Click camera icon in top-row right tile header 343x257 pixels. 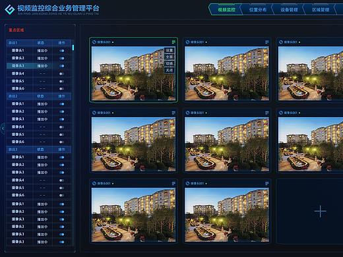coord(281,42)
